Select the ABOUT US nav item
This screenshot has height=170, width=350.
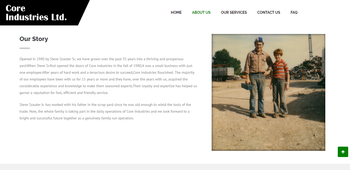point(201,12)
